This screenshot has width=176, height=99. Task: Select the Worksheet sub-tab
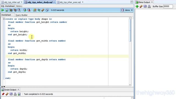6,15
